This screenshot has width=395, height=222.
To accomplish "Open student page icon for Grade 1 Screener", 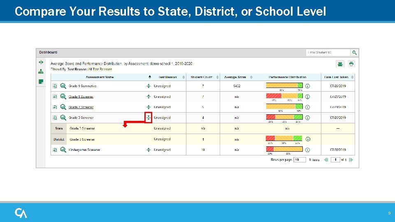I will [55, 97].
